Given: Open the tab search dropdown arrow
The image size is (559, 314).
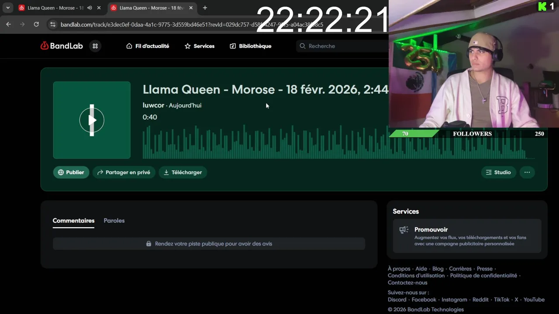Looking at the screenshot, I should [8, 8].
